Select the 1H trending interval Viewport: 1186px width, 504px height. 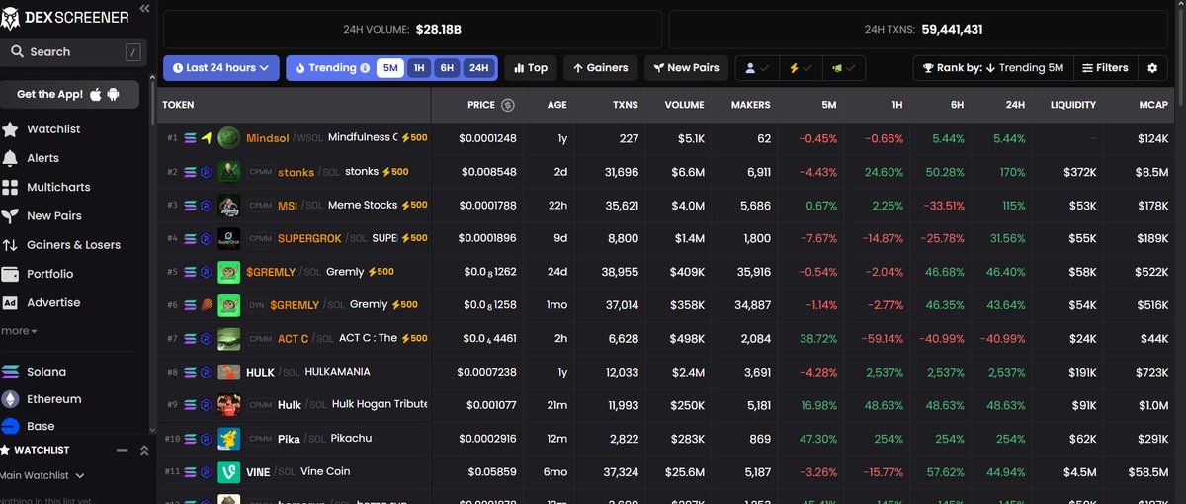click(x=419, y=68)
